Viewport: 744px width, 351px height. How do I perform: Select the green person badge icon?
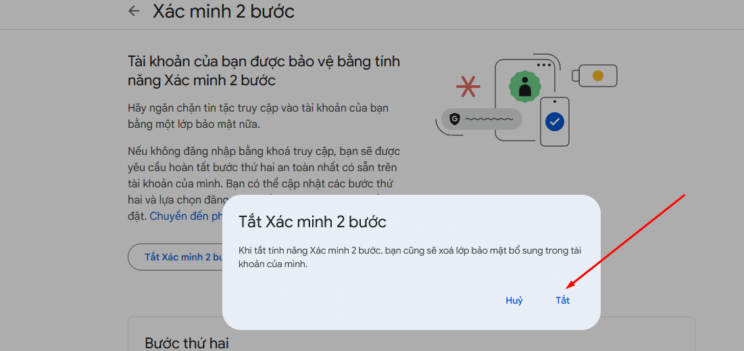point(525,86)
